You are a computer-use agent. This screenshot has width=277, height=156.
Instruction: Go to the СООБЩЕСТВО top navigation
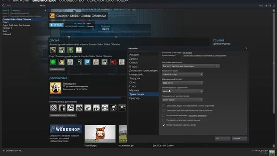click(71, 1)
